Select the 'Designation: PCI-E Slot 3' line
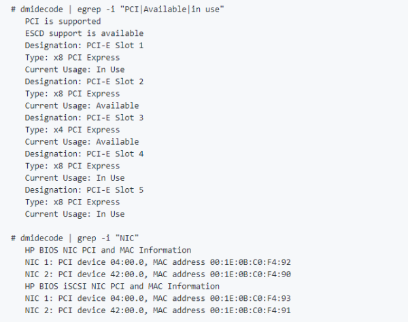This screenshot has height=322, width=408. [84, 118]
